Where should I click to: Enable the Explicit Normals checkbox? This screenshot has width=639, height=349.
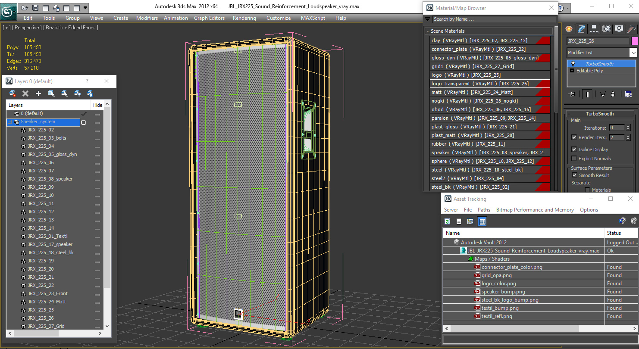coord(574,159)
